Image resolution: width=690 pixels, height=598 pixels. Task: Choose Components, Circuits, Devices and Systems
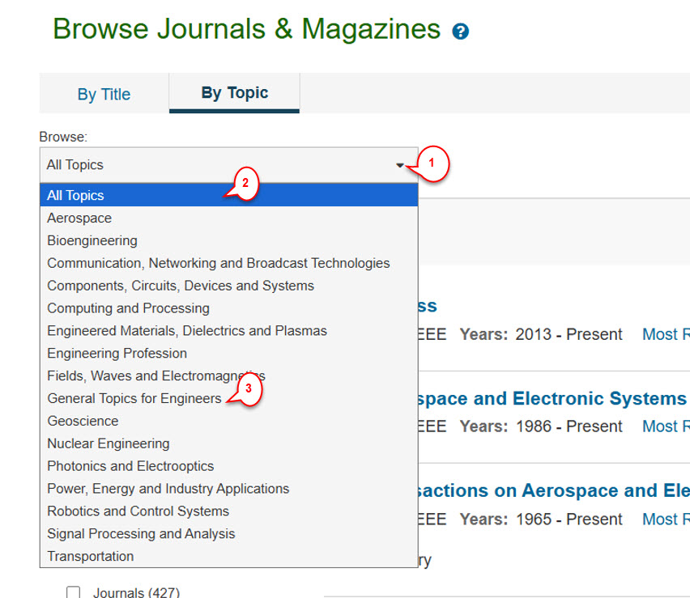pos(181,286)
